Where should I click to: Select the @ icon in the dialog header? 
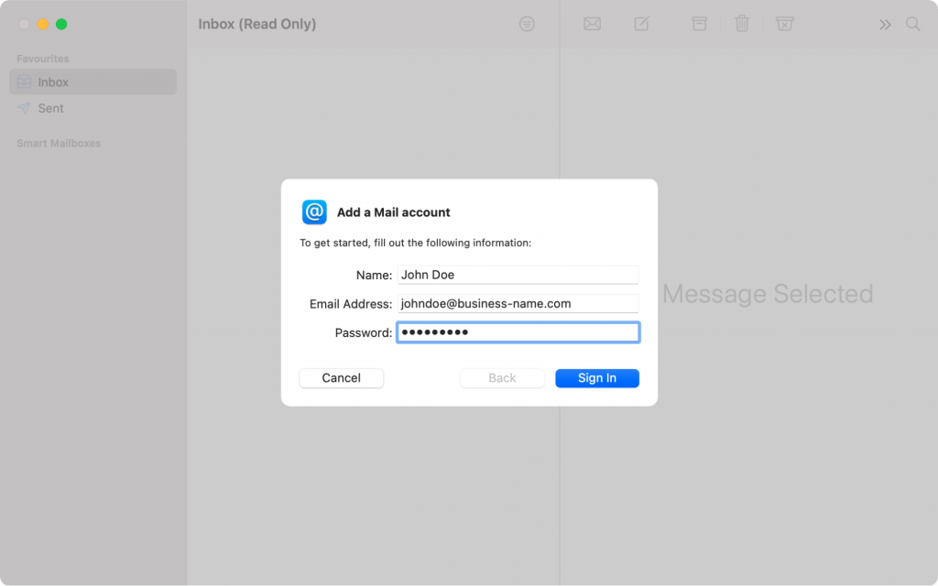(x=313, y=212)
